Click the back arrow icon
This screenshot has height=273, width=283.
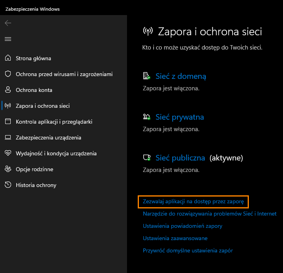8,23
